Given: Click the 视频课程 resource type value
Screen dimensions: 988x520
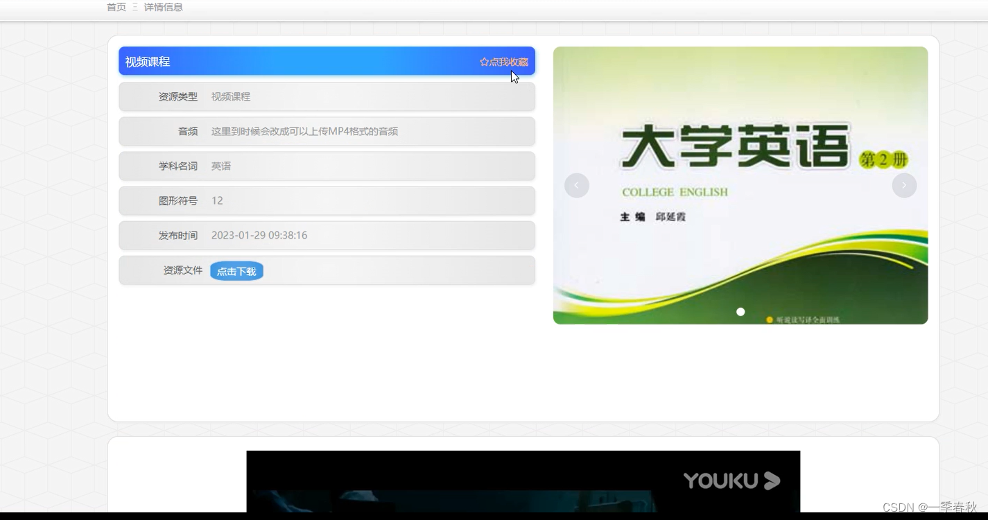Looking at the screenshot, I should tap(231, 96).
